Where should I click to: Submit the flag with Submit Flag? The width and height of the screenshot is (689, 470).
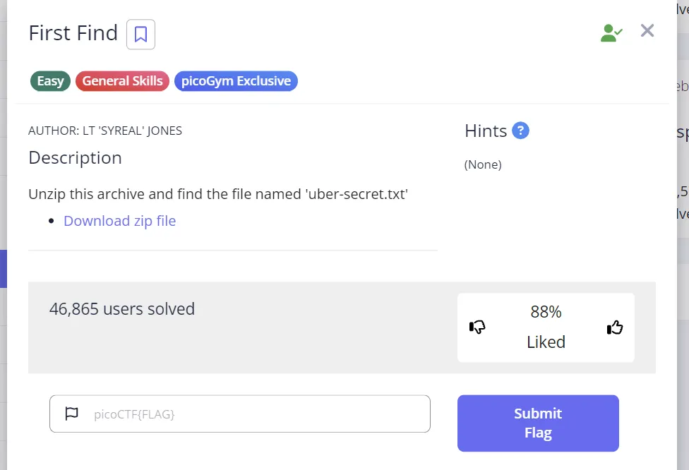click(538, 423)
